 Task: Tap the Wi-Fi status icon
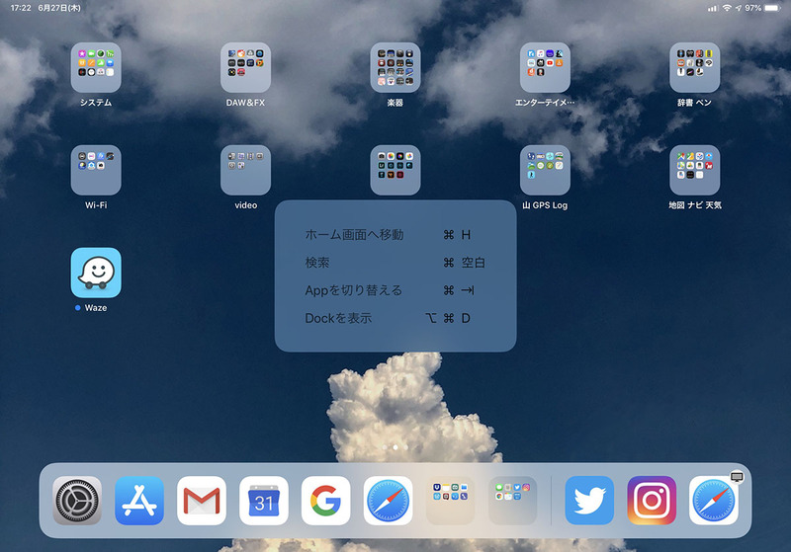coord(727,8)
